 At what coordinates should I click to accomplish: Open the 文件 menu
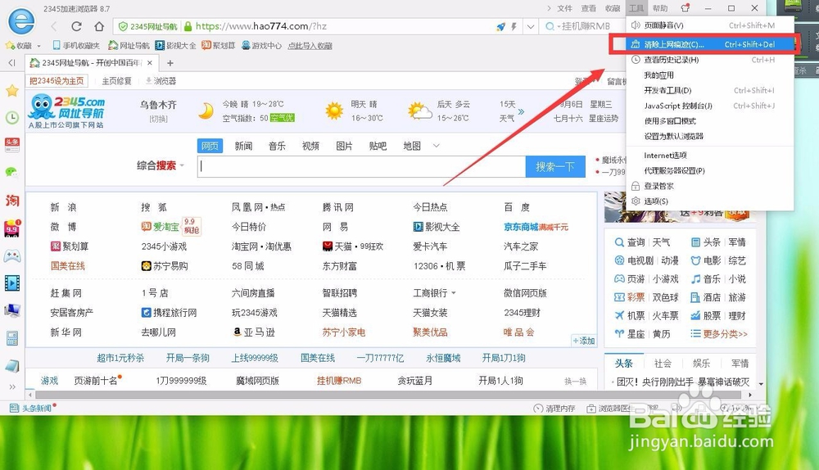(564, 8)
